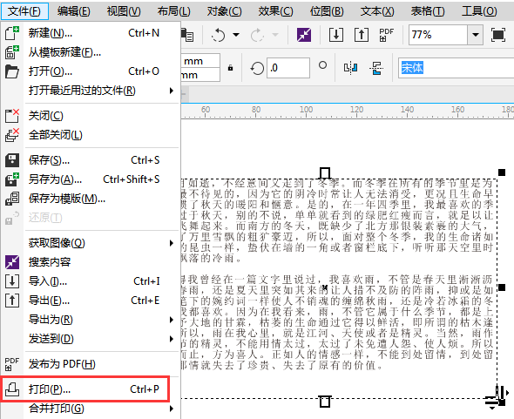Click the Export icon in the toolbar
This screenshot has width=514, height=419.
click(x=362, y=35)
